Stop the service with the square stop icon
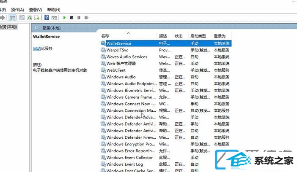The height and width of the screenshot is (172, 297). pos(71,18)
